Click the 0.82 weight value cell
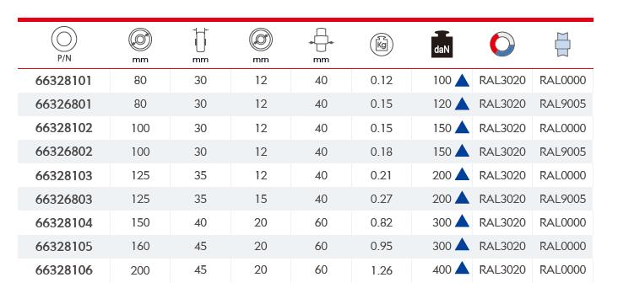Image resolution: width=618 pixels, height=304 pixels. click(382, 222)
